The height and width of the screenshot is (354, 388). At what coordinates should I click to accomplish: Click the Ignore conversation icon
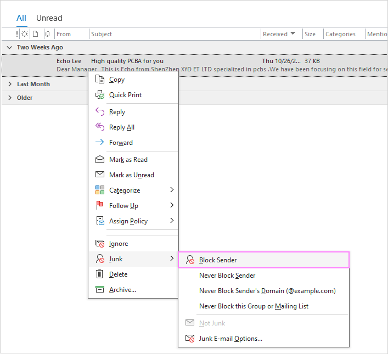pos(100,244)
